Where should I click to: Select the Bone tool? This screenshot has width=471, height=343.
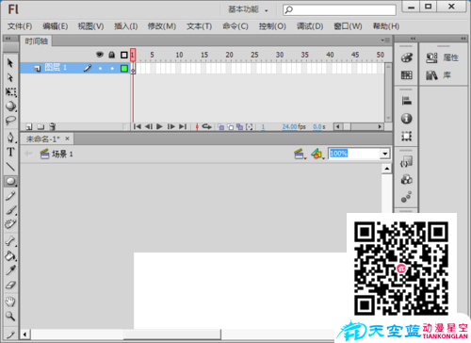click(10, 241)
